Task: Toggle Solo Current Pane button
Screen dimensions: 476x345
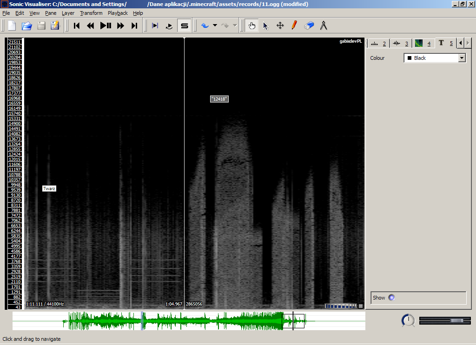Action: click(x=185, y=26)
